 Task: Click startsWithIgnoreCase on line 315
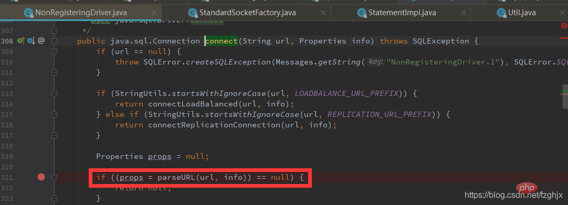pyautogui.click(x=252, y=114)
